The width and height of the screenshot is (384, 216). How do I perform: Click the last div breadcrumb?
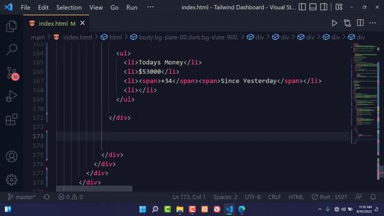point(361,37)
